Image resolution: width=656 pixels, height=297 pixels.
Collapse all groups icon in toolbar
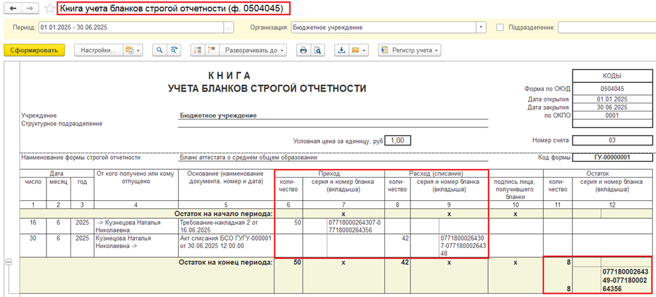click(198, 50)
